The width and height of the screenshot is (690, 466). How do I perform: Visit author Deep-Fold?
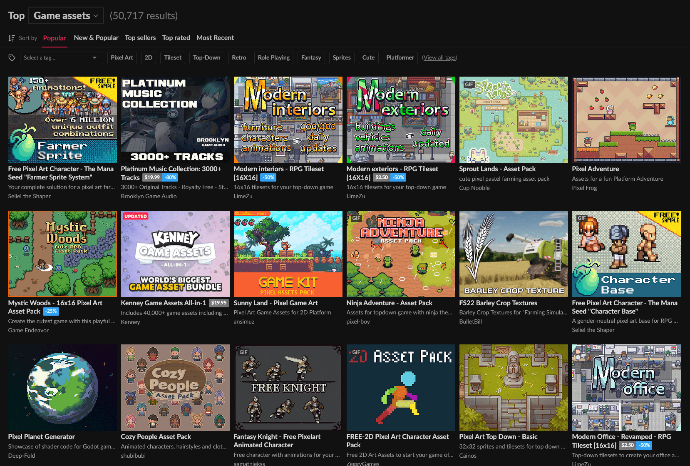(x=22, y=456)
